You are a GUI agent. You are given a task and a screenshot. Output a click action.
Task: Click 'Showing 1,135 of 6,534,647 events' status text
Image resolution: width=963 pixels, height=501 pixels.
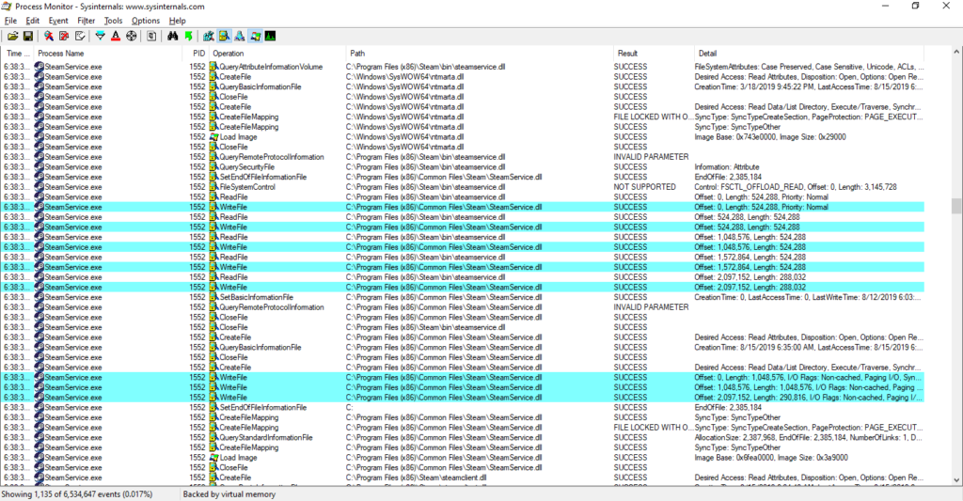coord(77,494)
